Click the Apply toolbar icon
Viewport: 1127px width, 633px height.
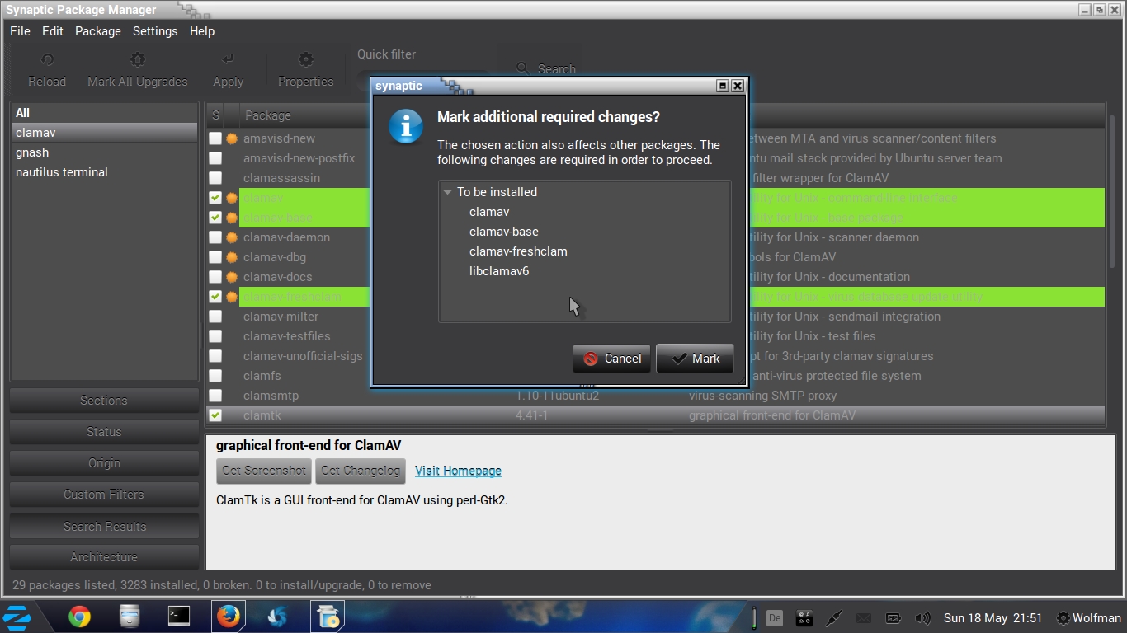pos(228,60)
